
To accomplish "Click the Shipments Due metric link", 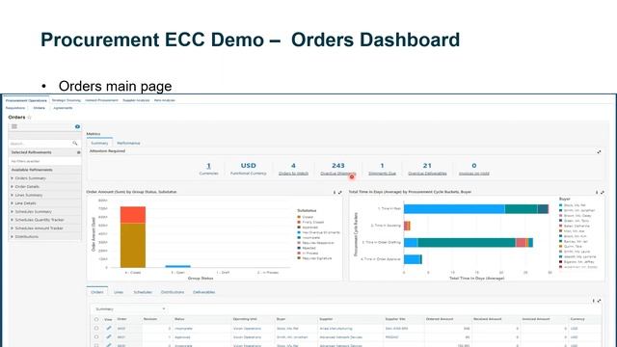I will [x=382, y=173].
